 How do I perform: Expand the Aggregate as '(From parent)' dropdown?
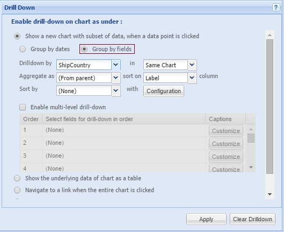(x=116, y=78)
